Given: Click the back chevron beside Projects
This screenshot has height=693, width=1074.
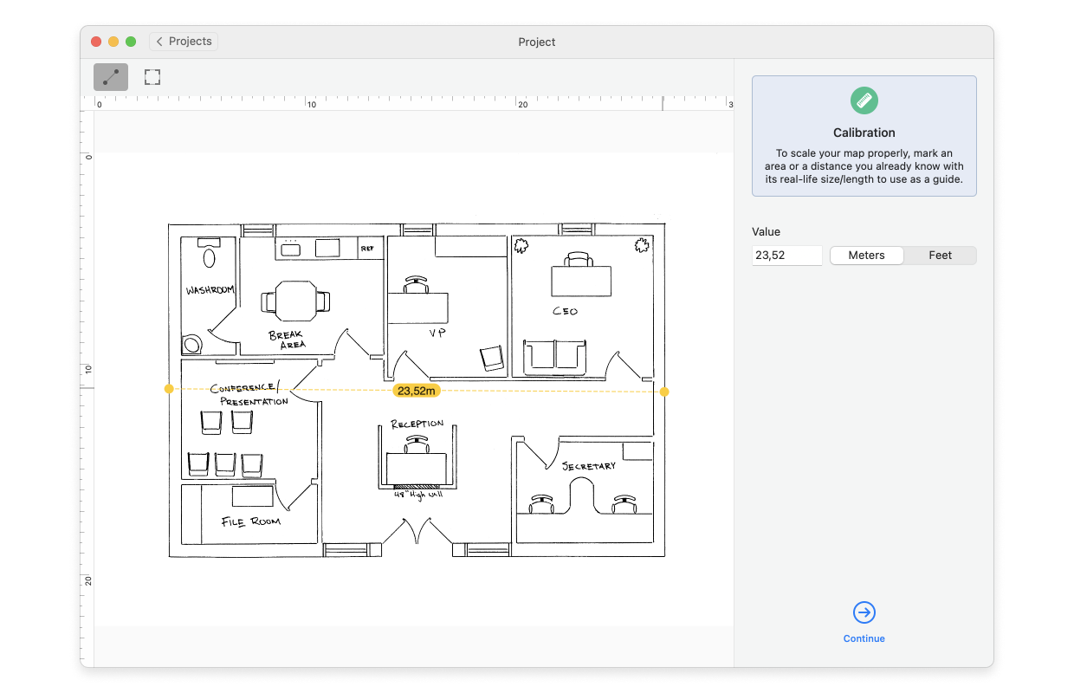Looking at the screenshot, I should tap(159, 41).
